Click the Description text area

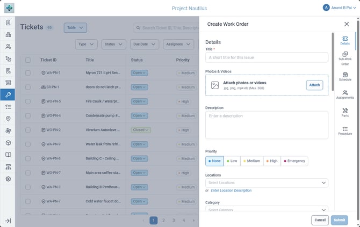(267, 125)
